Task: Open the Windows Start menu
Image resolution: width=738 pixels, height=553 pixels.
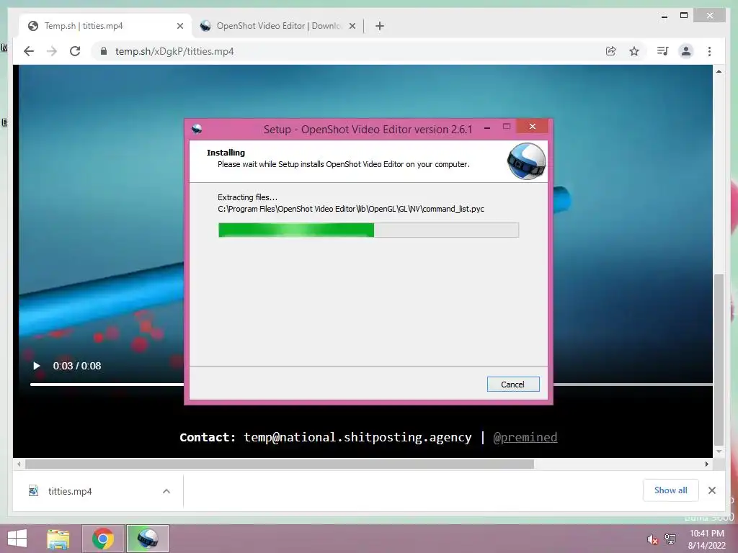Action: click(17, 539)
